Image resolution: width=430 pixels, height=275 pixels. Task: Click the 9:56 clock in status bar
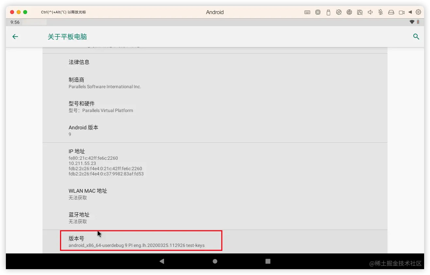(x=15, y=22)
